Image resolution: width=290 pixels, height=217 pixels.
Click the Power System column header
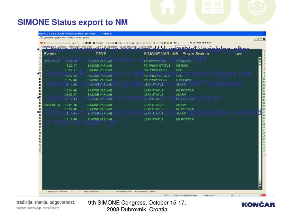click(196, 54)
